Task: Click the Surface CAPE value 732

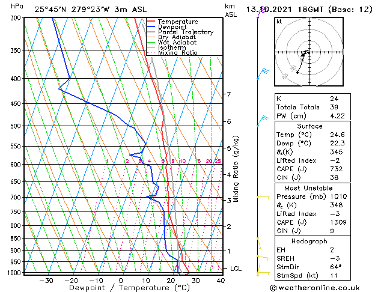Action: click(336, 169)
